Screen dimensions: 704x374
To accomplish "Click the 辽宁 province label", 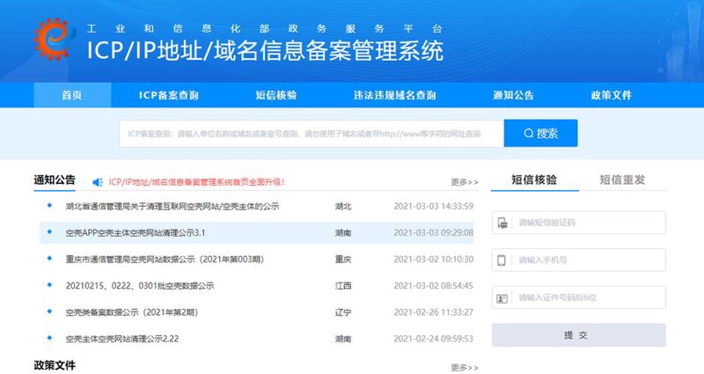I will [x=343, y=312].
